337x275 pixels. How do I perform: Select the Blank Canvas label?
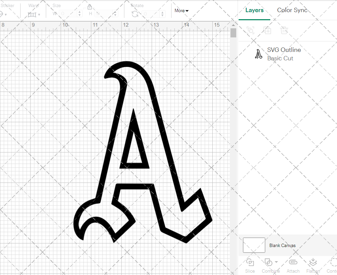point(282,245)
